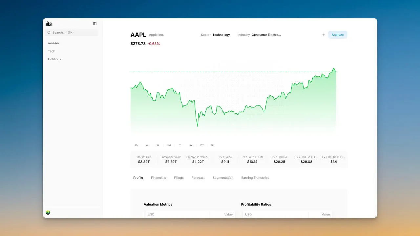
Task: Select the M chart range
Action: (158, 145)
